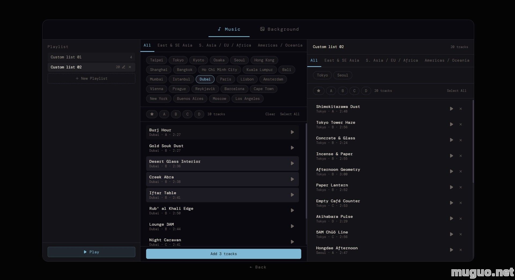This screenshot has width=515, height=280.
Task: Remove Incense & Paper from playlist
Action: [461, 156]
